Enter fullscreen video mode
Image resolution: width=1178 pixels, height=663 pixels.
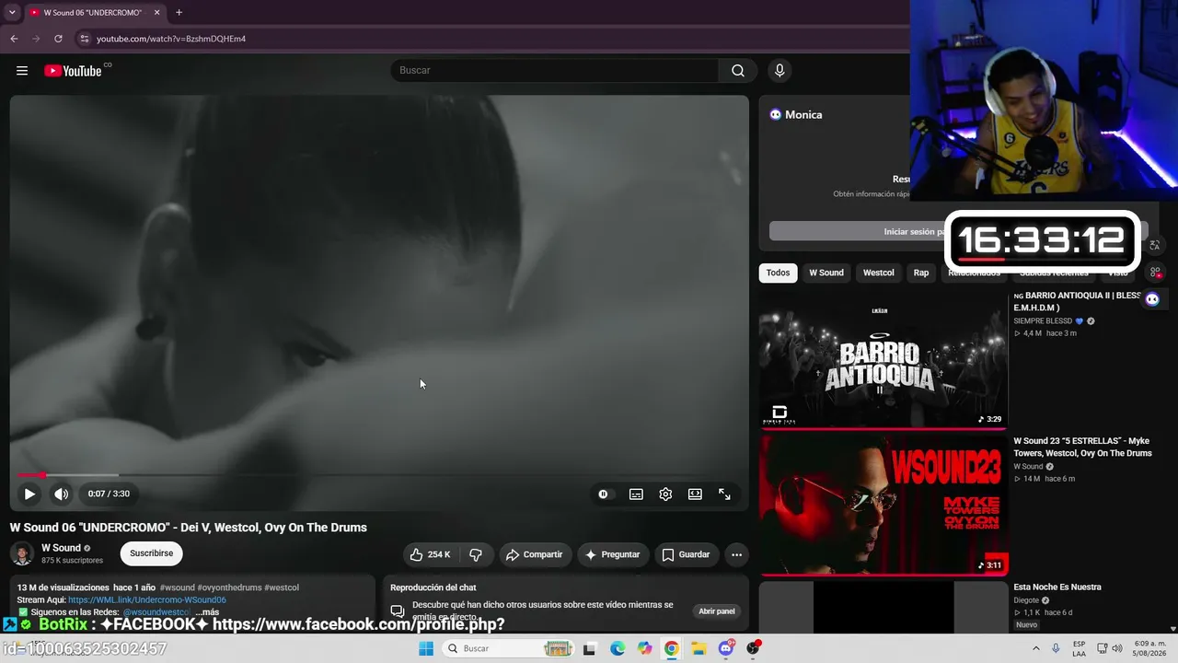(724, 494)
